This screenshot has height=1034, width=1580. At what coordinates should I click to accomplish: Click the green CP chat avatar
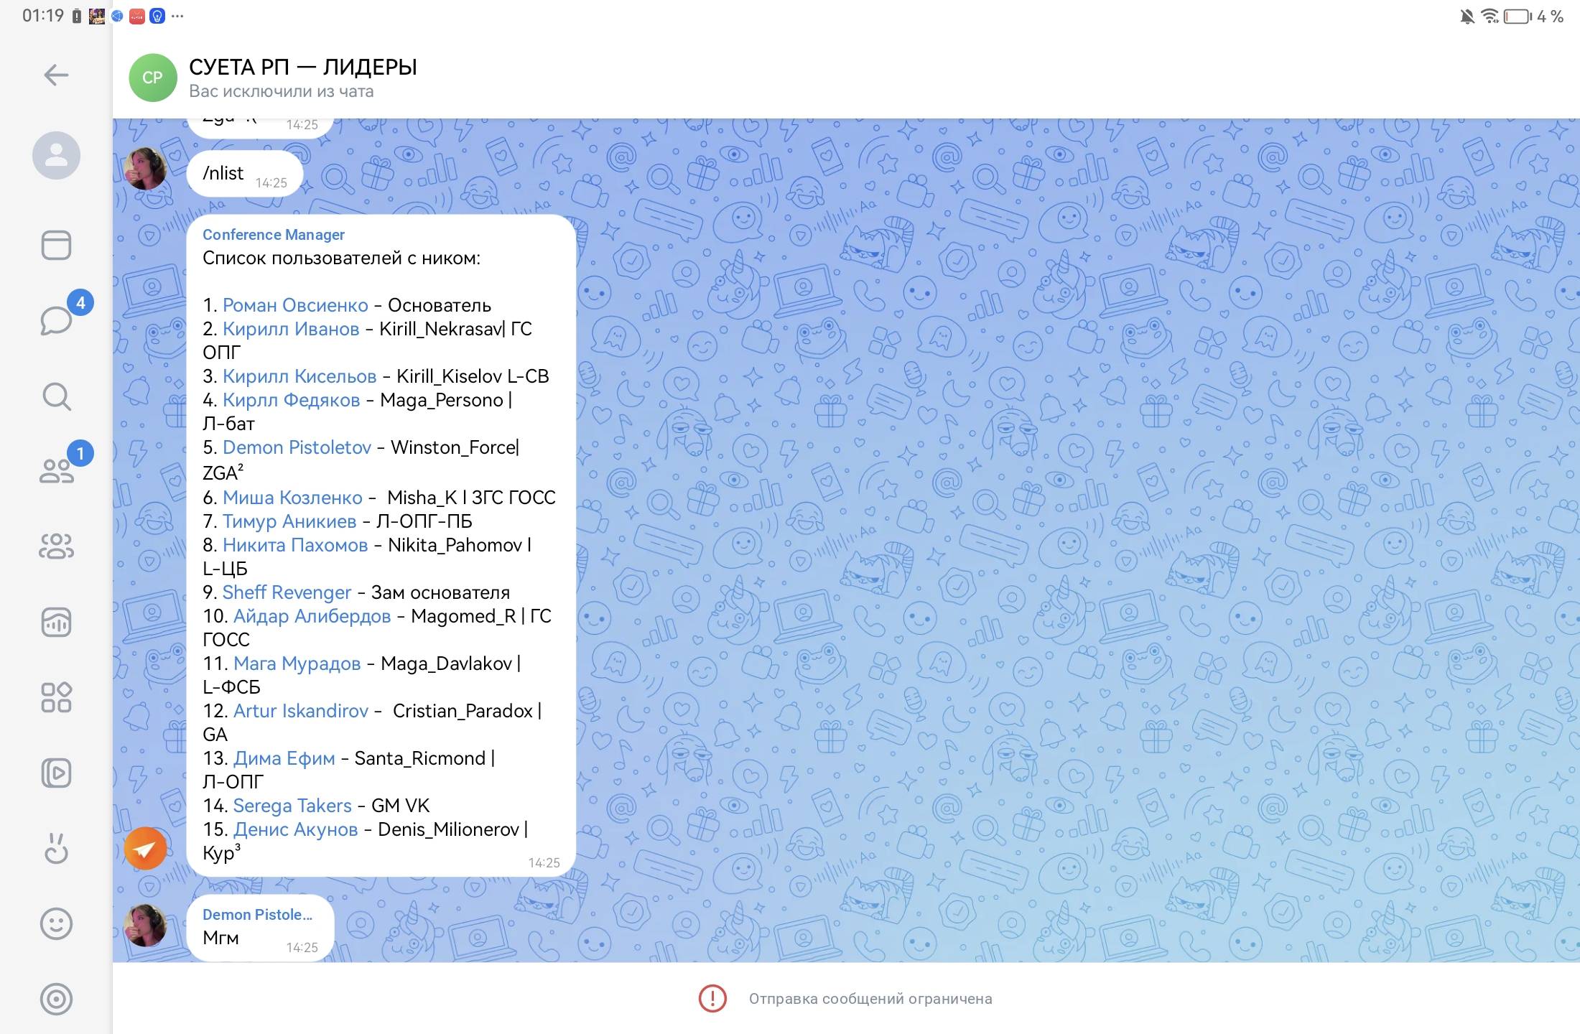[x=152, y=78]
